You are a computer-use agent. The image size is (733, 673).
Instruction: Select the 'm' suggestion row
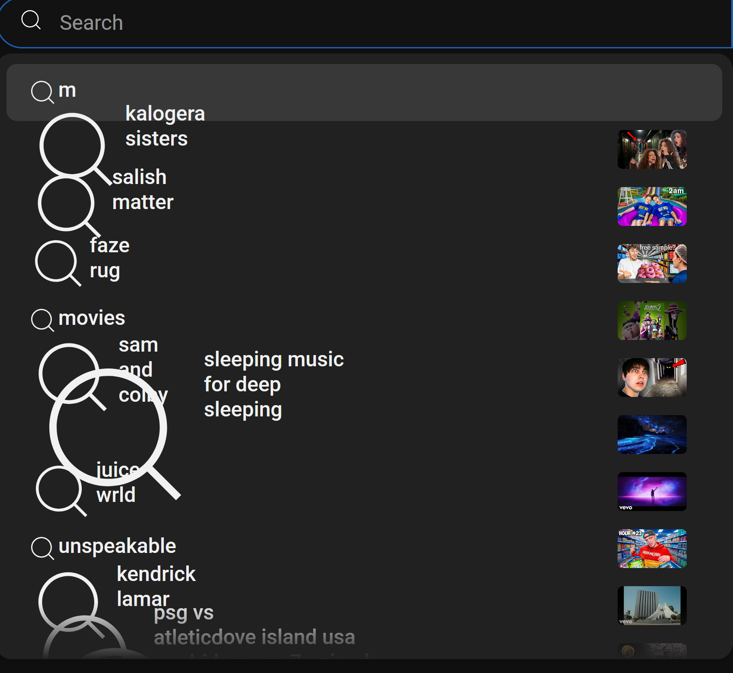364,92
